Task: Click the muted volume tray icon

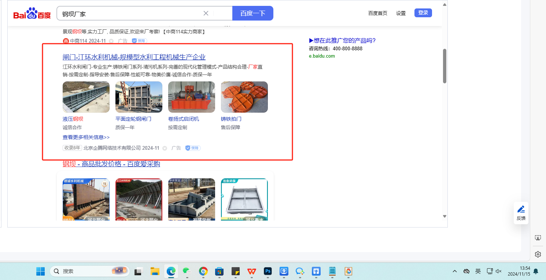Action: (x=498, y=271)
